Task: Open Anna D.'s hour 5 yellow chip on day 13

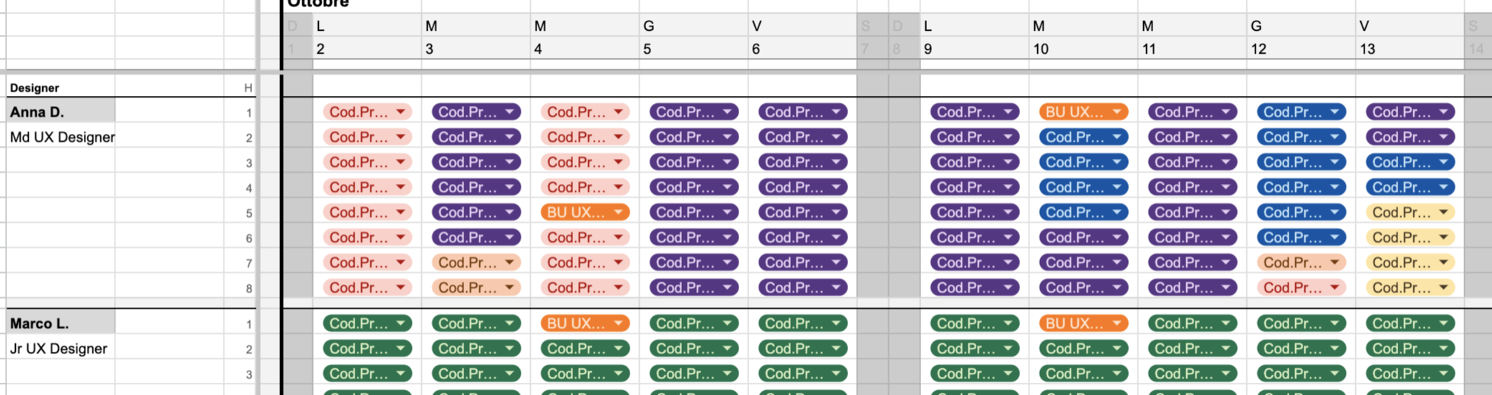Action: point(1410,213)
